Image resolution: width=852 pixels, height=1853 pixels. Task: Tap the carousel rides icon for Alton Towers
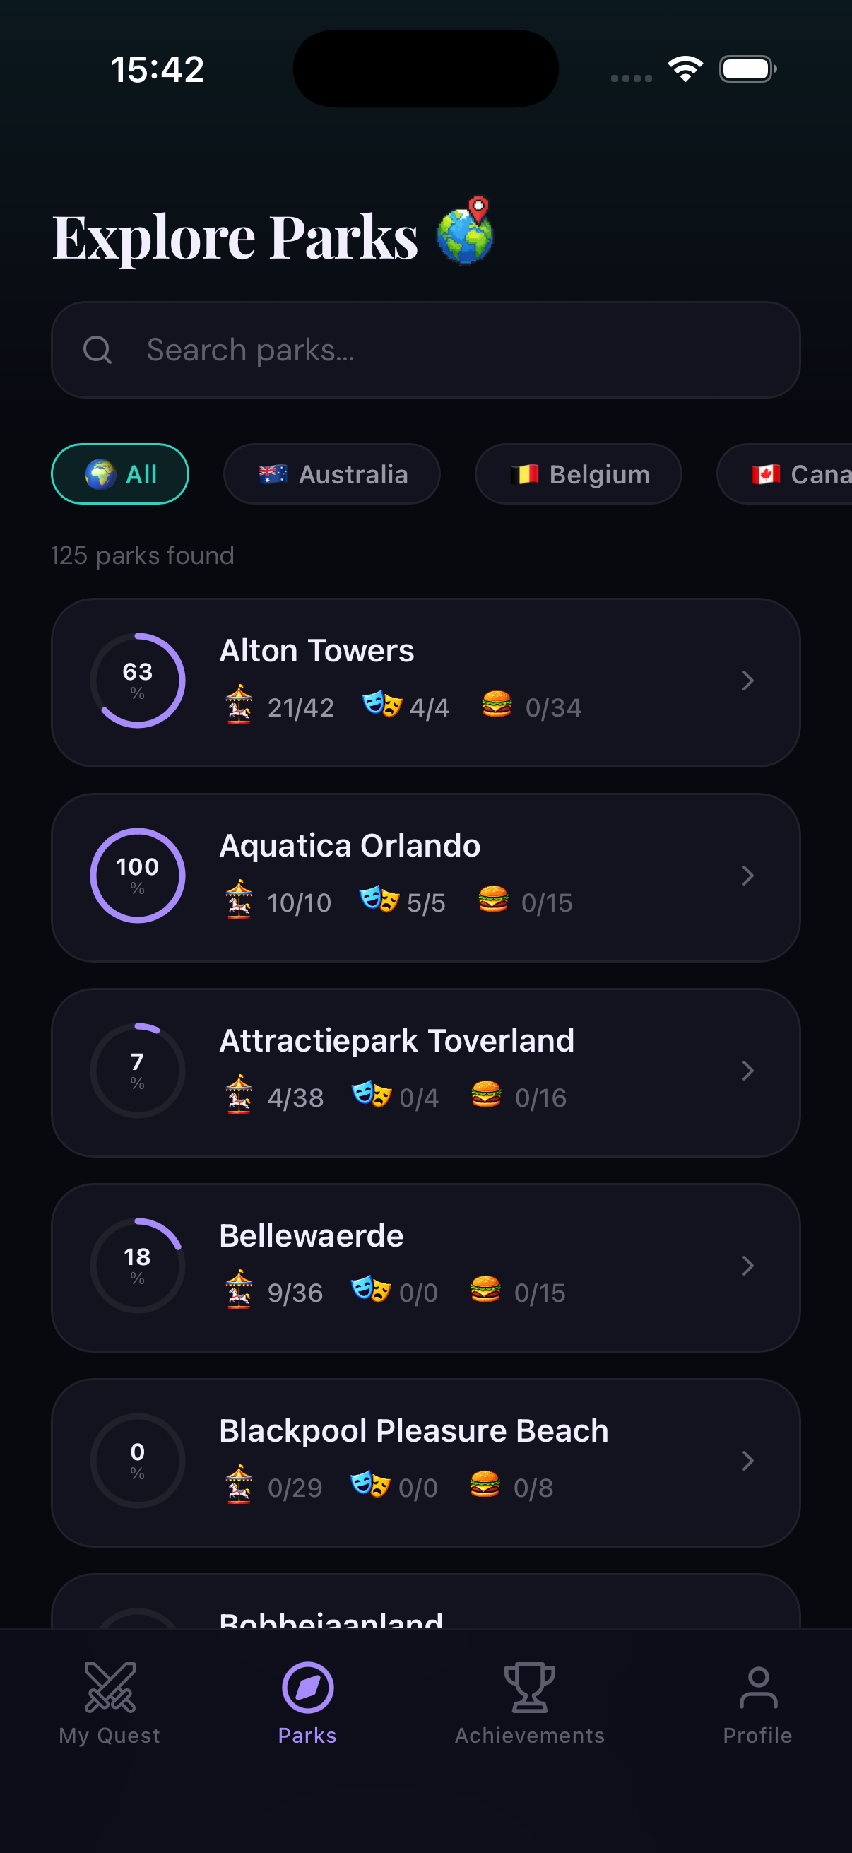pyautogui.click(x=239, y=704)
